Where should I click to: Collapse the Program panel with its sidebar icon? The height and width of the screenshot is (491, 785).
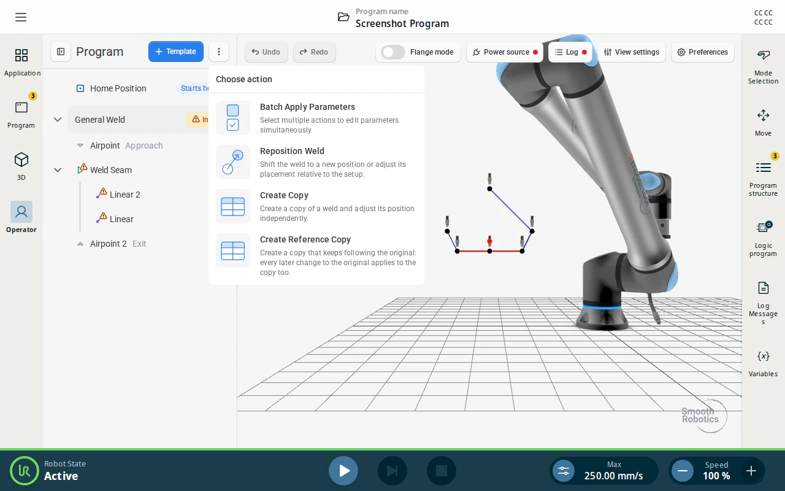pyautogui.click(x=61, y=52)
